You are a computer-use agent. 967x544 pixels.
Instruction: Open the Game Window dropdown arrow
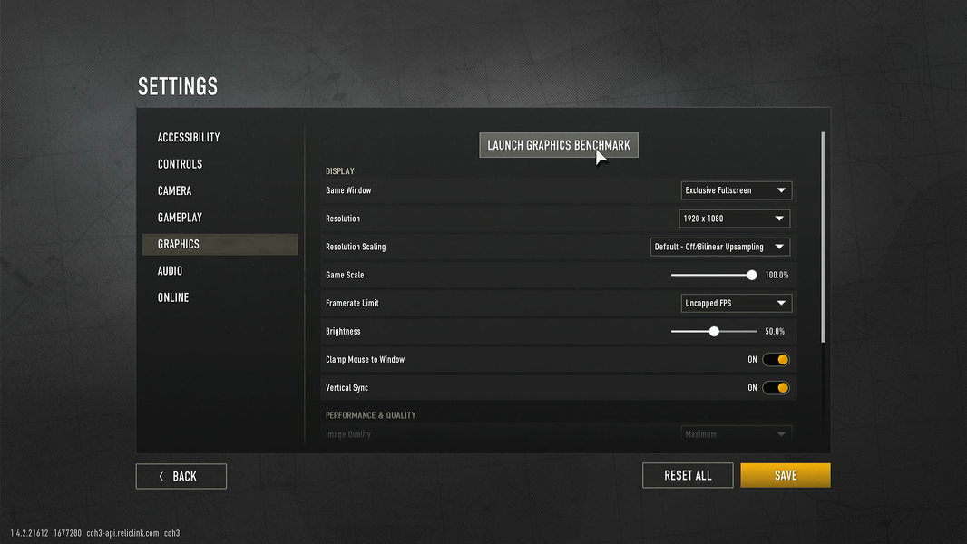[x=781, y=190]
